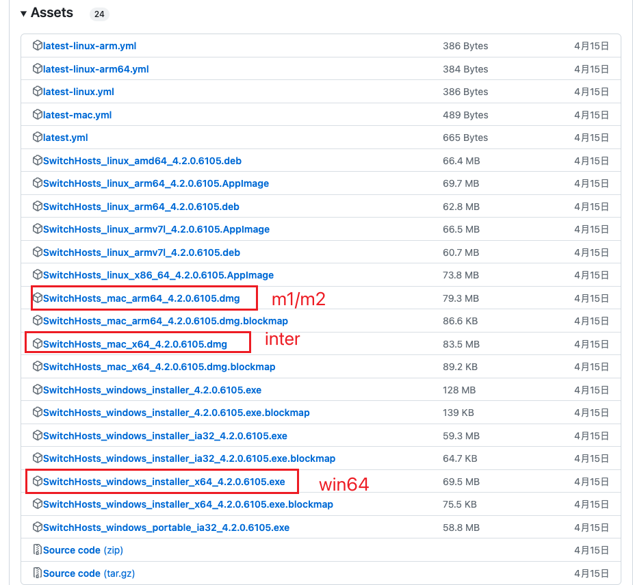The image size is (633, 585).
Task: Collapse the Assets section triangle
Action: (x=23, y=14)
